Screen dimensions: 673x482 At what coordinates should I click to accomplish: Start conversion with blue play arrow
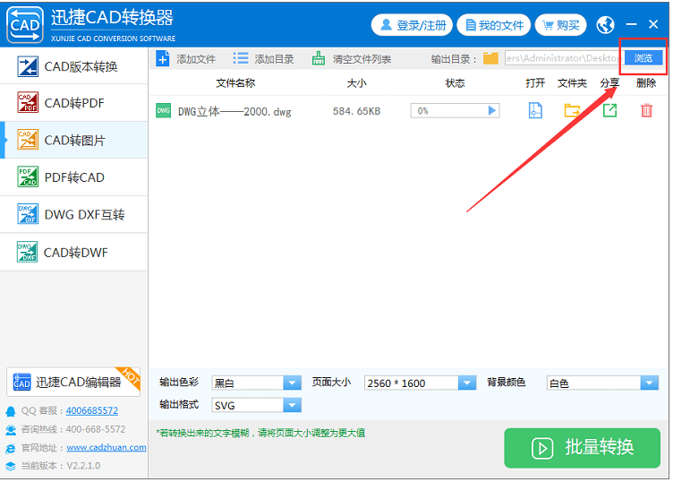pyautogui.click(x=492, y=111)
